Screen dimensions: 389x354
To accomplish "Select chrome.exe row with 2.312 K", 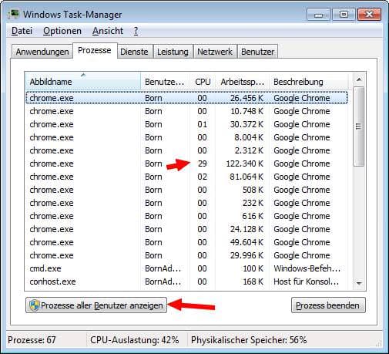I will tap(186, 150).
